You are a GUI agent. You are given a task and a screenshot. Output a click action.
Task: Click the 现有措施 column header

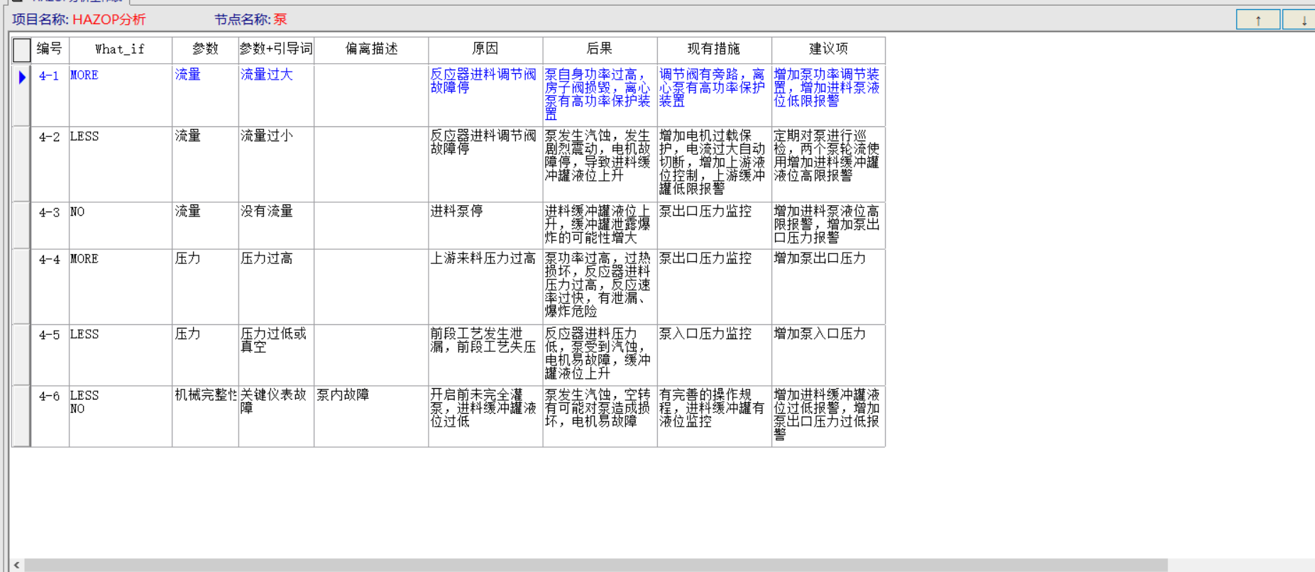(x=714, y=50)
